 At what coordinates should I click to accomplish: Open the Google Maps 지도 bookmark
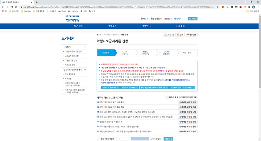click(x=84, y=11)
